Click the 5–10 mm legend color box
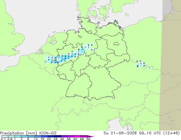Image resolution: width=181 pixels, height=140 pixels. click(31, 136)
